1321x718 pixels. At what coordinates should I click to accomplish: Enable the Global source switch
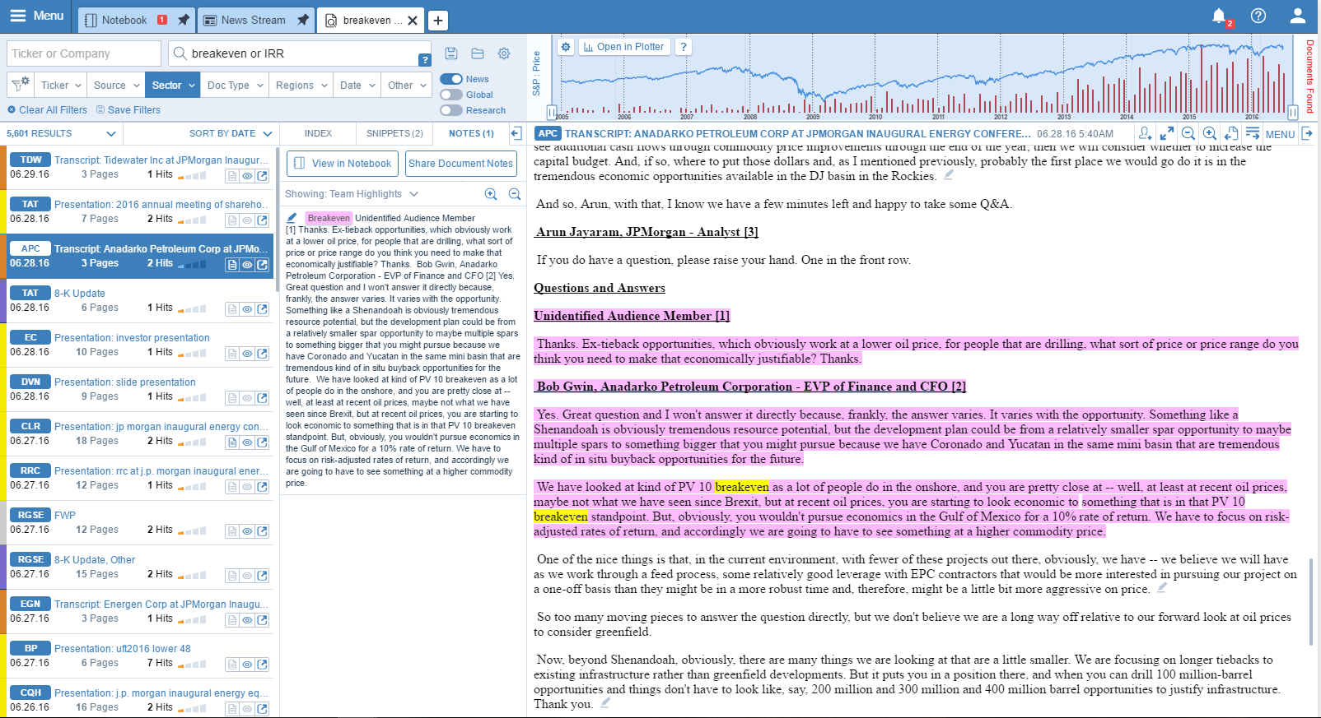[x=451, y=95]
